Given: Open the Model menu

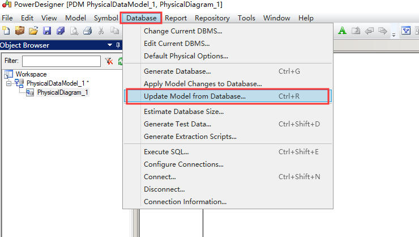Looking at the screenshot, I should [x=75, y=18].
